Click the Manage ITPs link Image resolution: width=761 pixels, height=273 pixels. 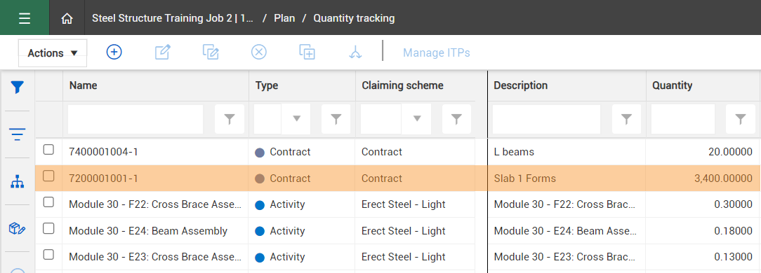click(x=437, y=52)
